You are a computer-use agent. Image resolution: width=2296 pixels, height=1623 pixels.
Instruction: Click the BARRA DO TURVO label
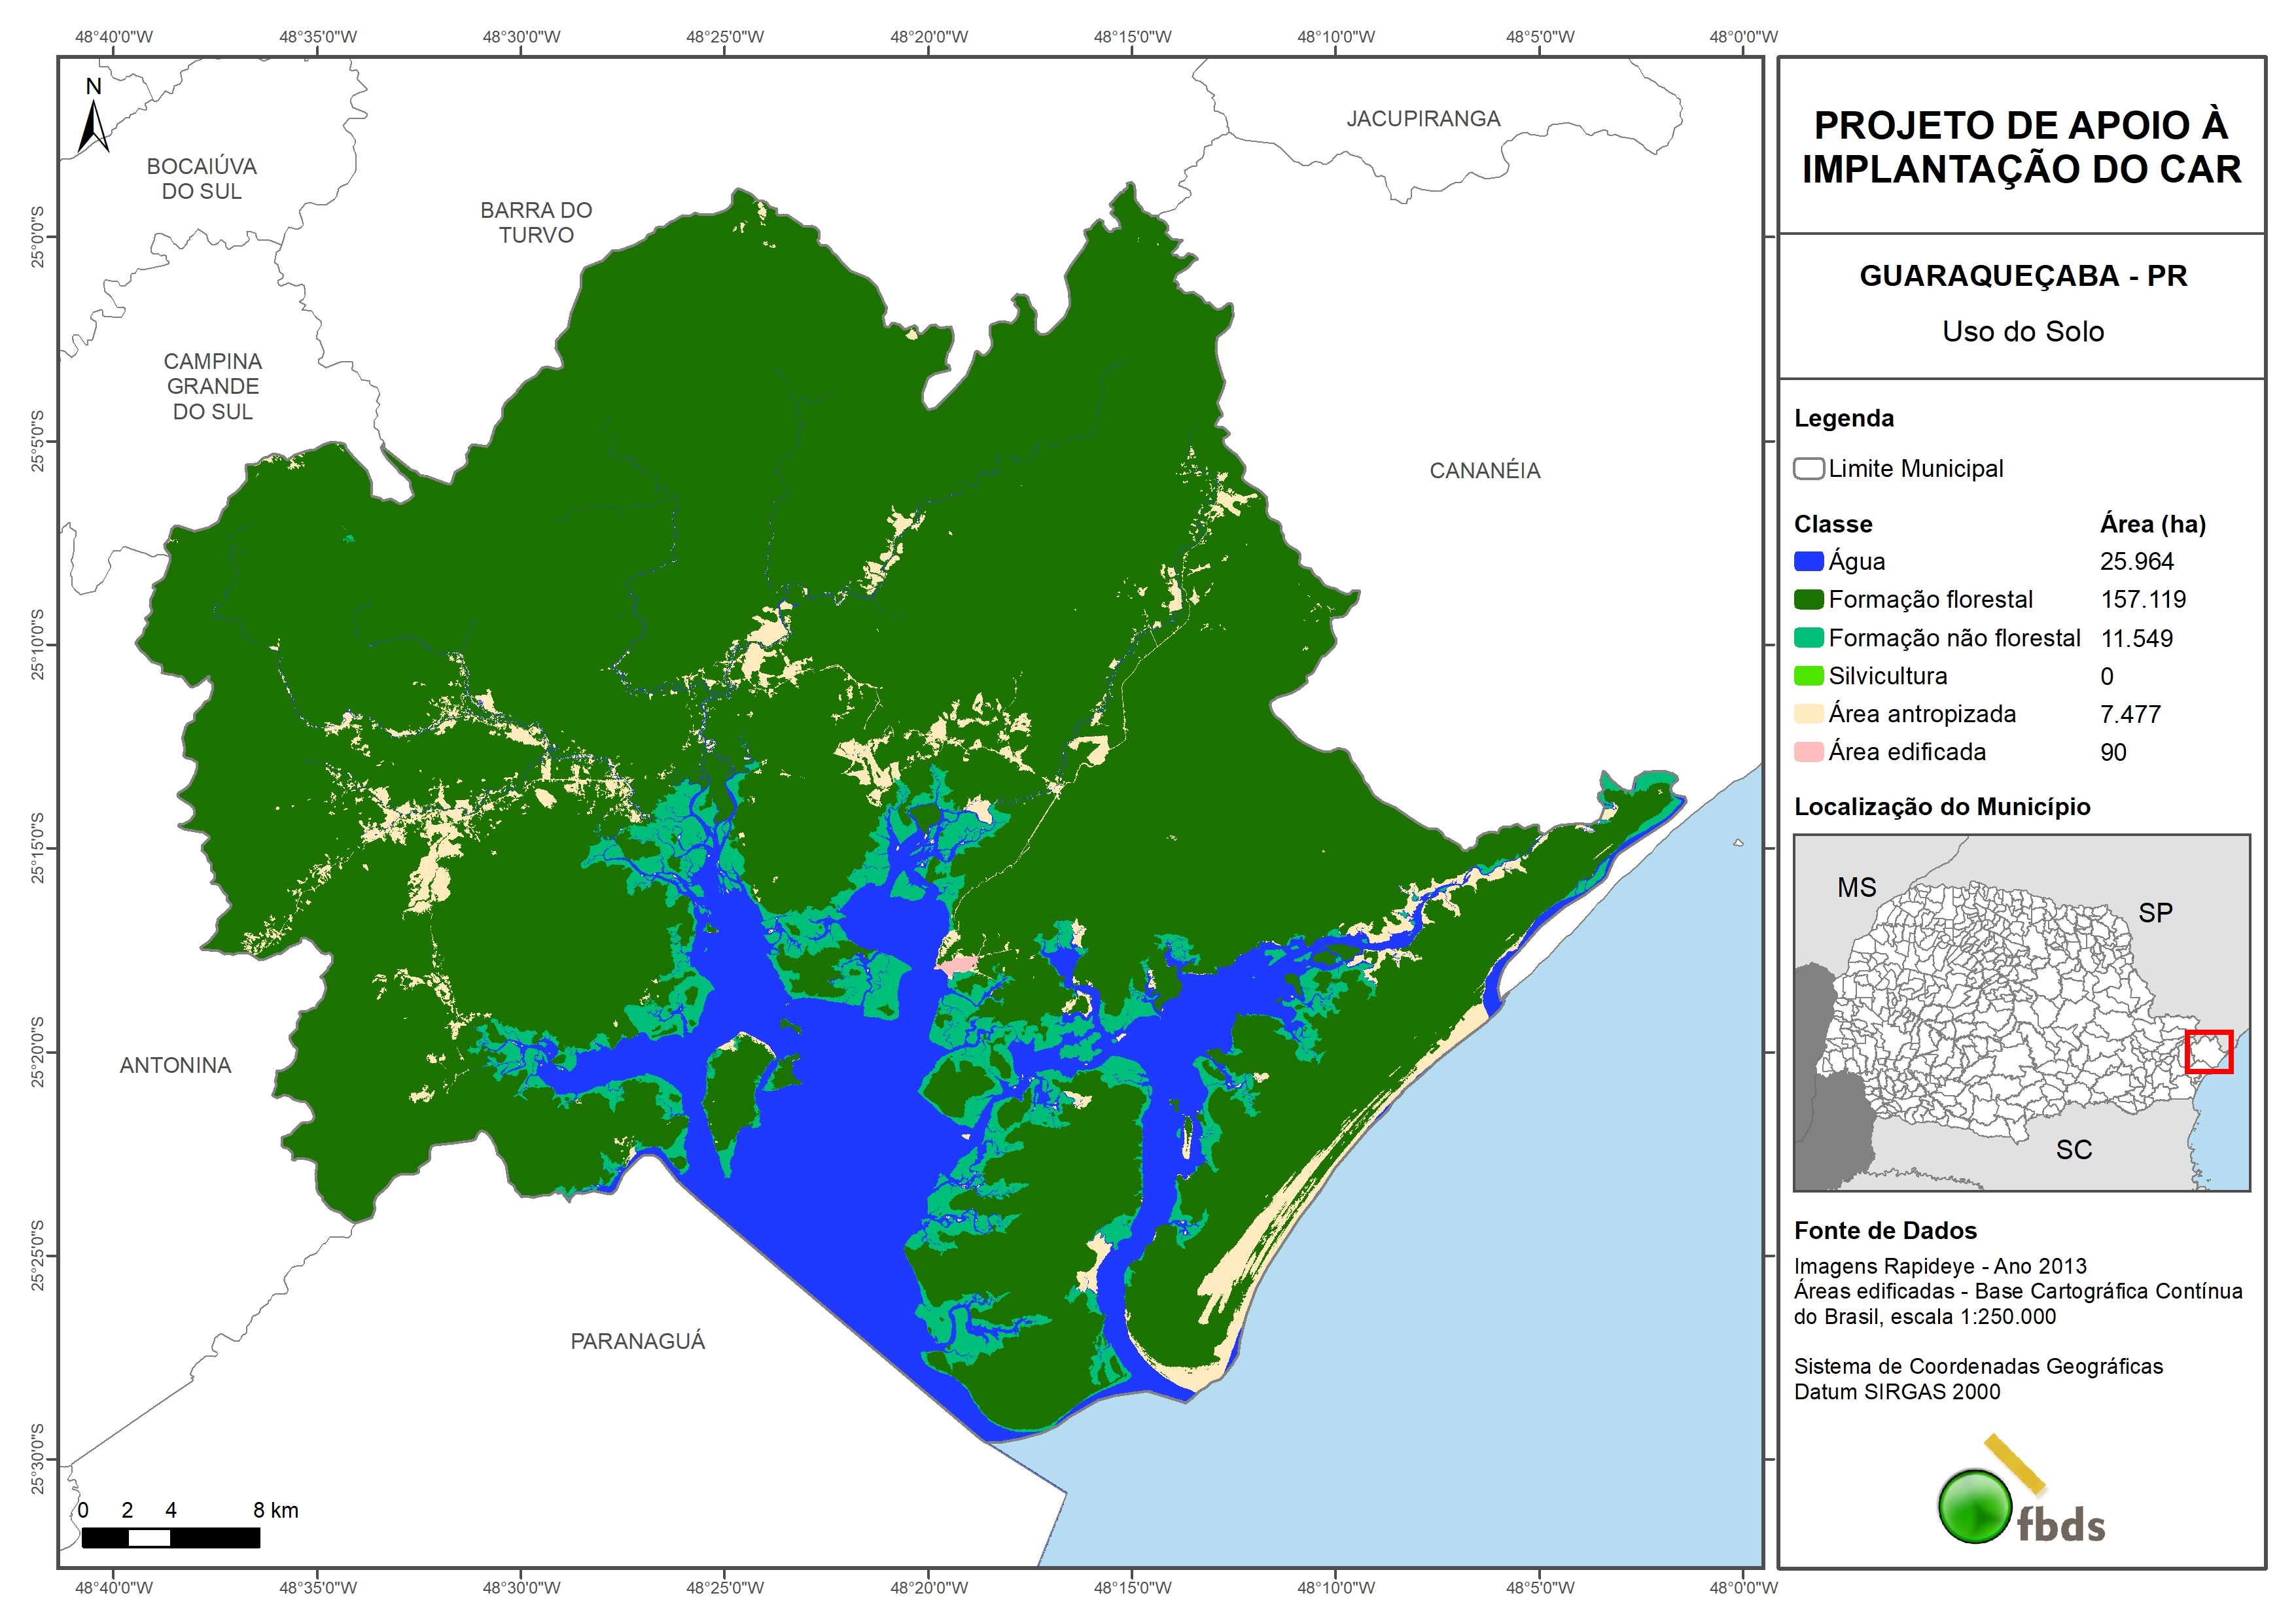point(536,222)
